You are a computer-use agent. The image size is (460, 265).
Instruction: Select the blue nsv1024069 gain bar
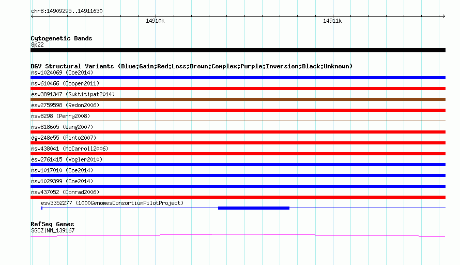(238, 78)
